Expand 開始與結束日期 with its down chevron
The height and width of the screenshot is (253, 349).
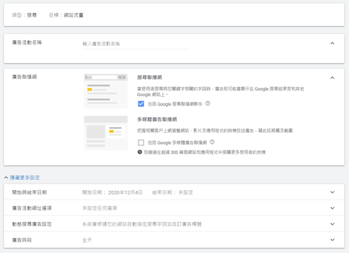(x=332, y=192)
